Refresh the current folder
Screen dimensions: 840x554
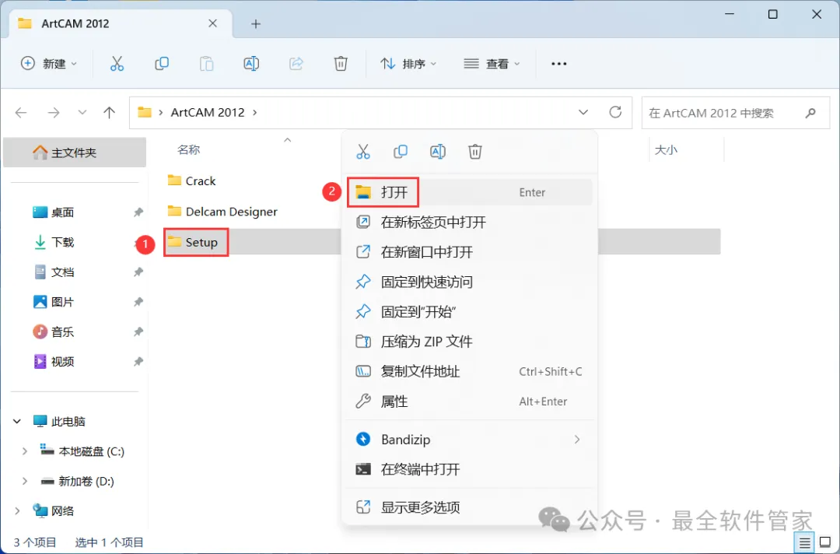[615, 112]
